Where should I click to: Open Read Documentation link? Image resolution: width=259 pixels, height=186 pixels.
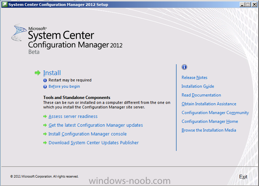click(x=201, y=95)
